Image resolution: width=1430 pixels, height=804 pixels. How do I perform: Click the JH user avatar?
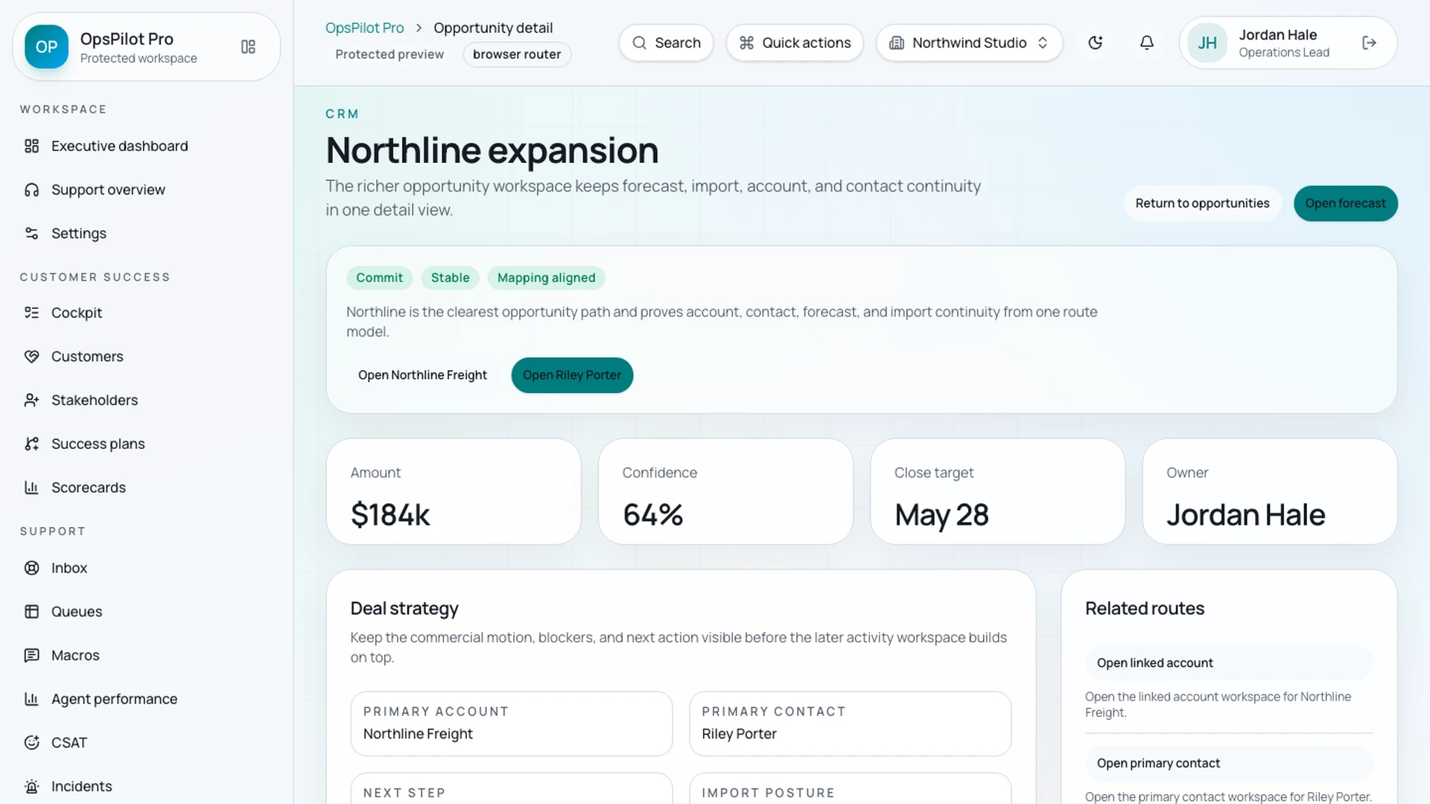(x=1207, y=43)
